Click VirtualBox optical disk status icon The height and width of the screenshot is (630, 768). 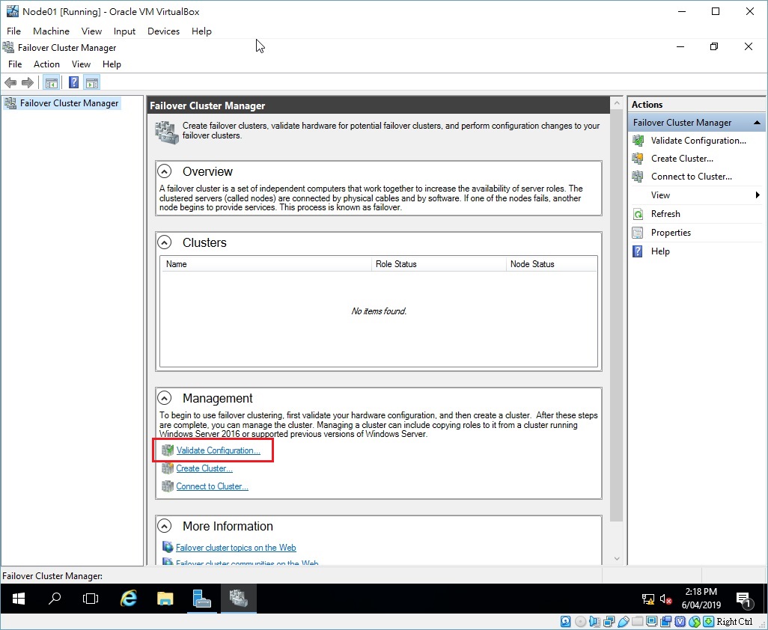(580, 622)
